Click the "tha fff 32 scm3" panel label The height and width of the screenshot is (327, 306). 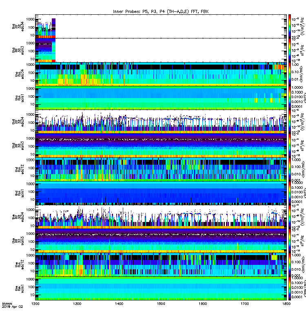(18, 50)
